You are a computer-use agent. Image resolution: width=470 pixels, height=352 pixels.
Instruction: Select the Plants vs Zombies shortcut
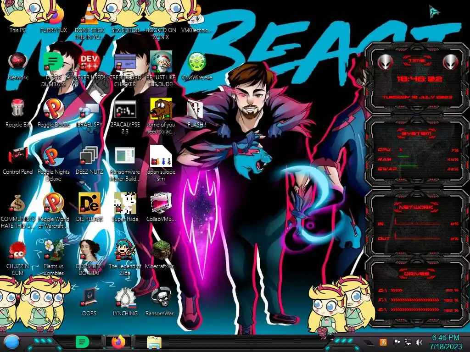(x=53, y=258)
